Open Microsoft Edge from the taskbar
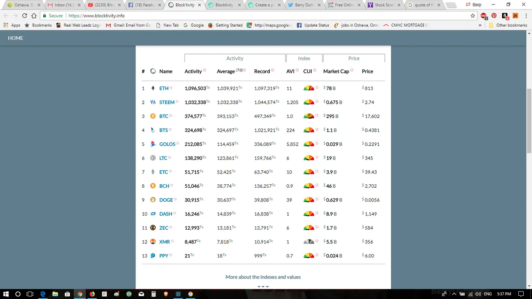The image size is (532, 299). click(42, 294)
